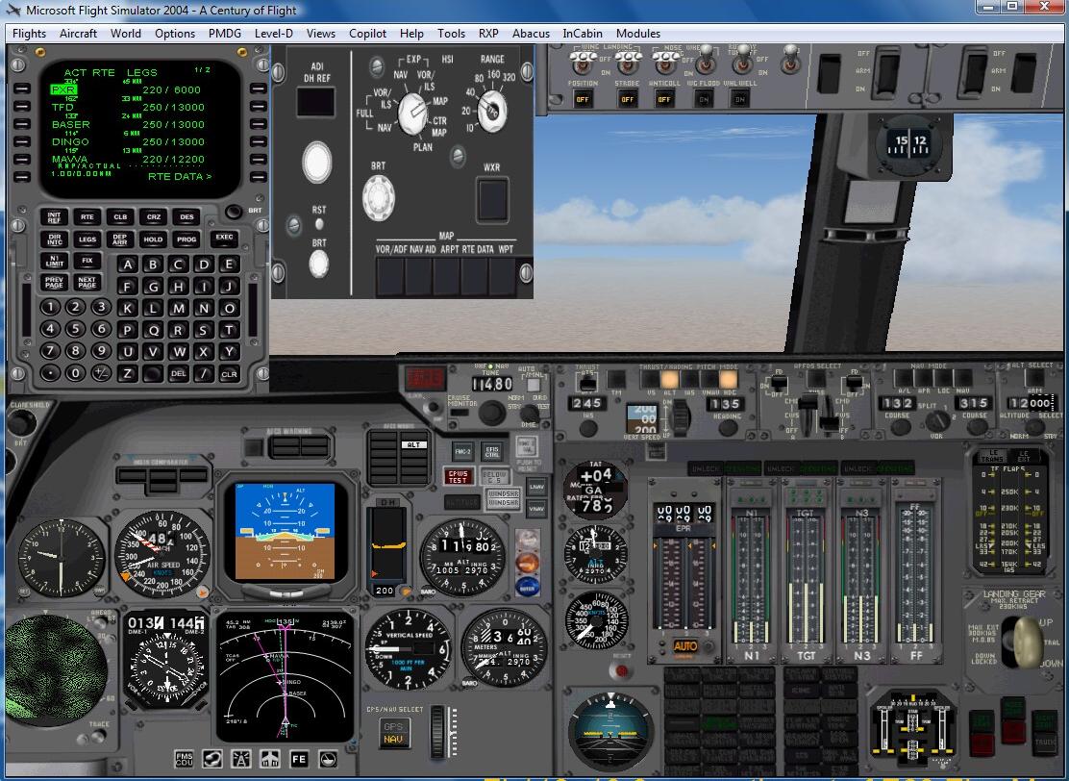Toggle the Whl Well light button
This screenshot has width=1069, height=781.
[739, 99]
